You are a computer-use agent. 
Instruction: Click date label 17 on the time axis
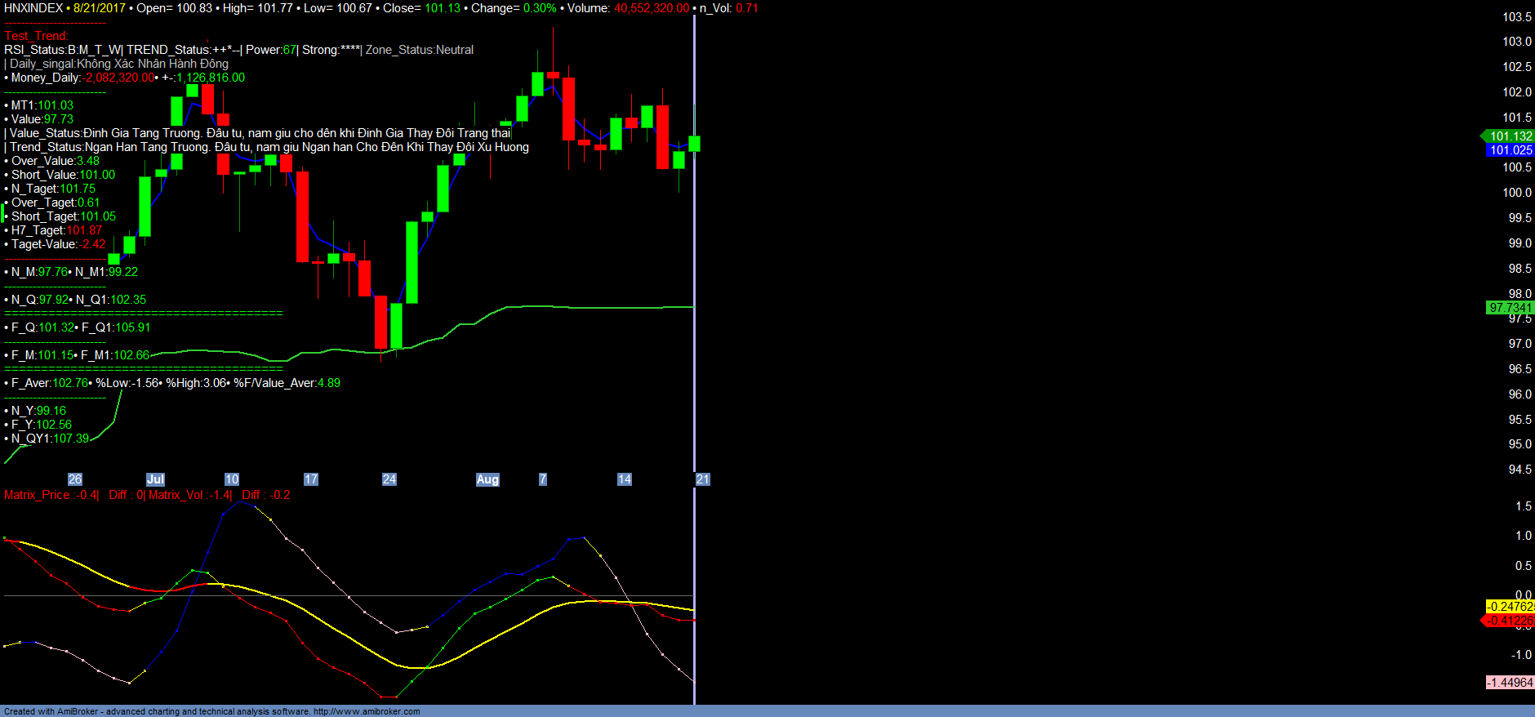coord(311,479)
